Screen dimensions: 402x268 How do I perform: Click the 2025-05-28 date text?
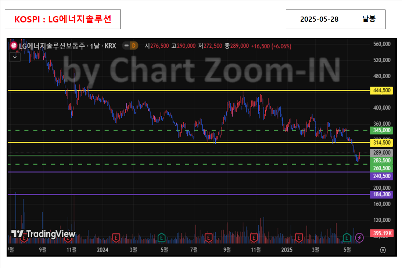point(319,19)
